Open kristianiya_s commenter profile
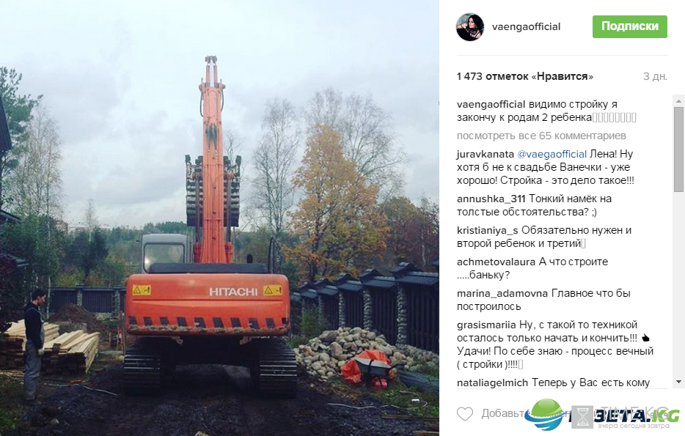685x436 pixels. [488, 230]
